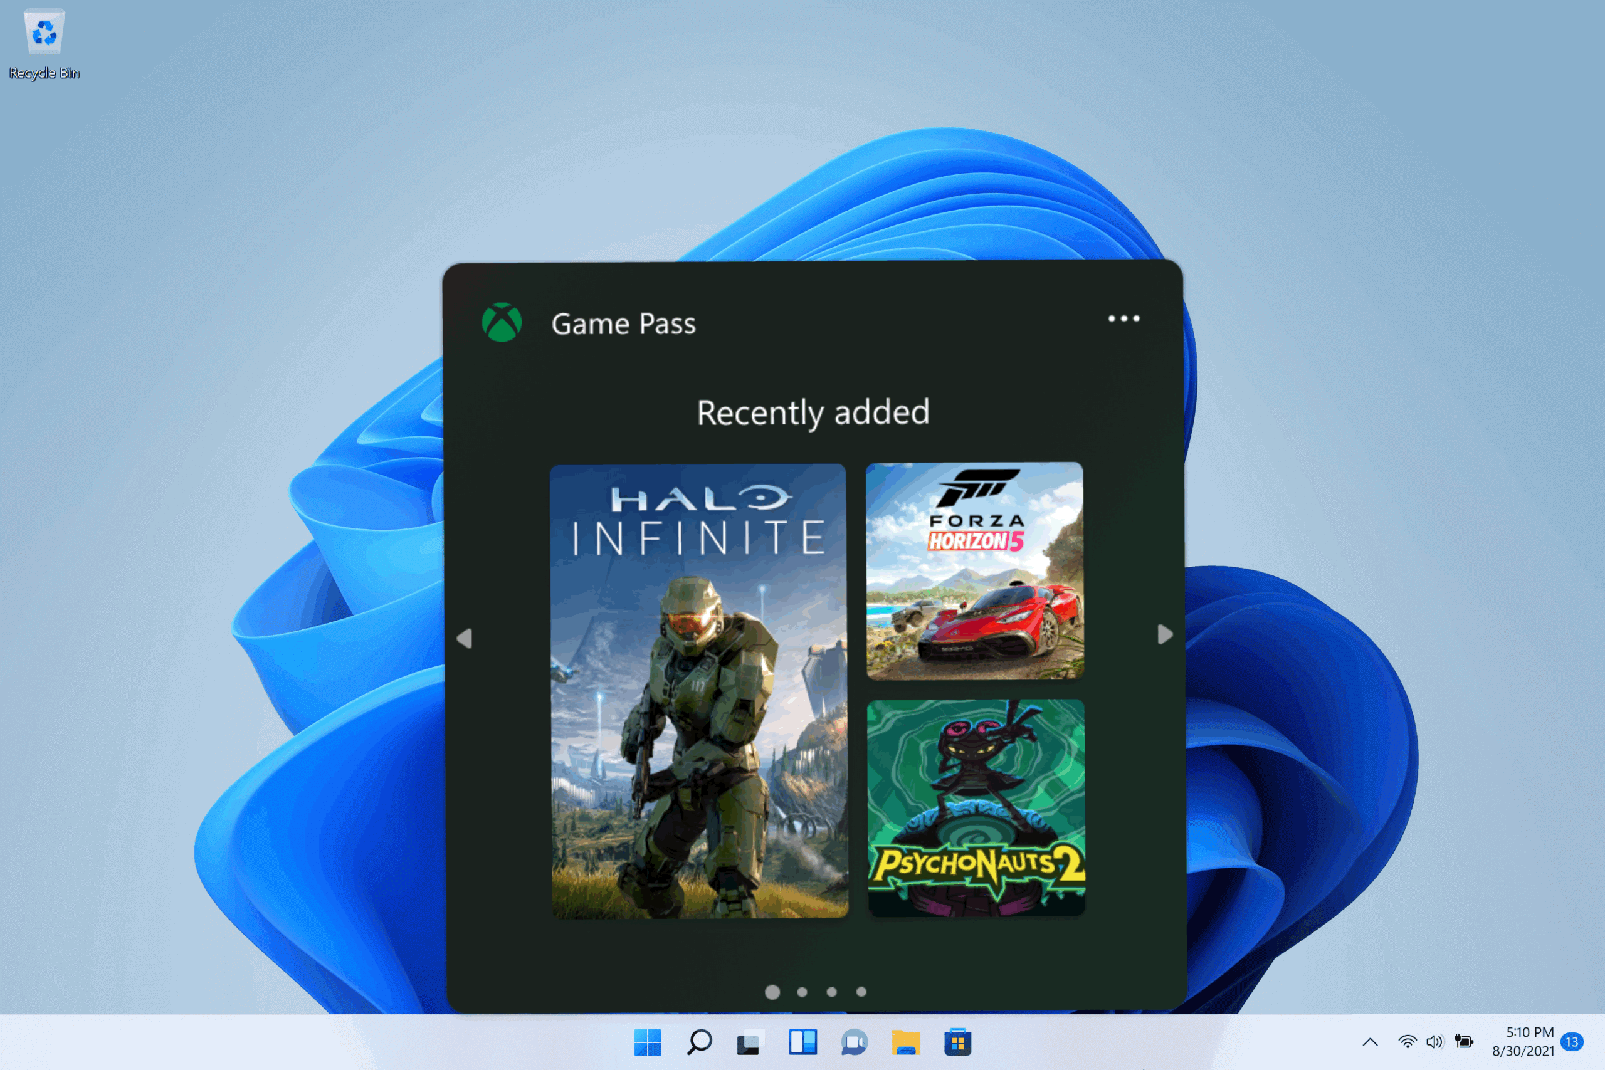Open the Start menu
Image resolution: width=1605 pixels, height=1070 pixels.
click(648, 1042)
